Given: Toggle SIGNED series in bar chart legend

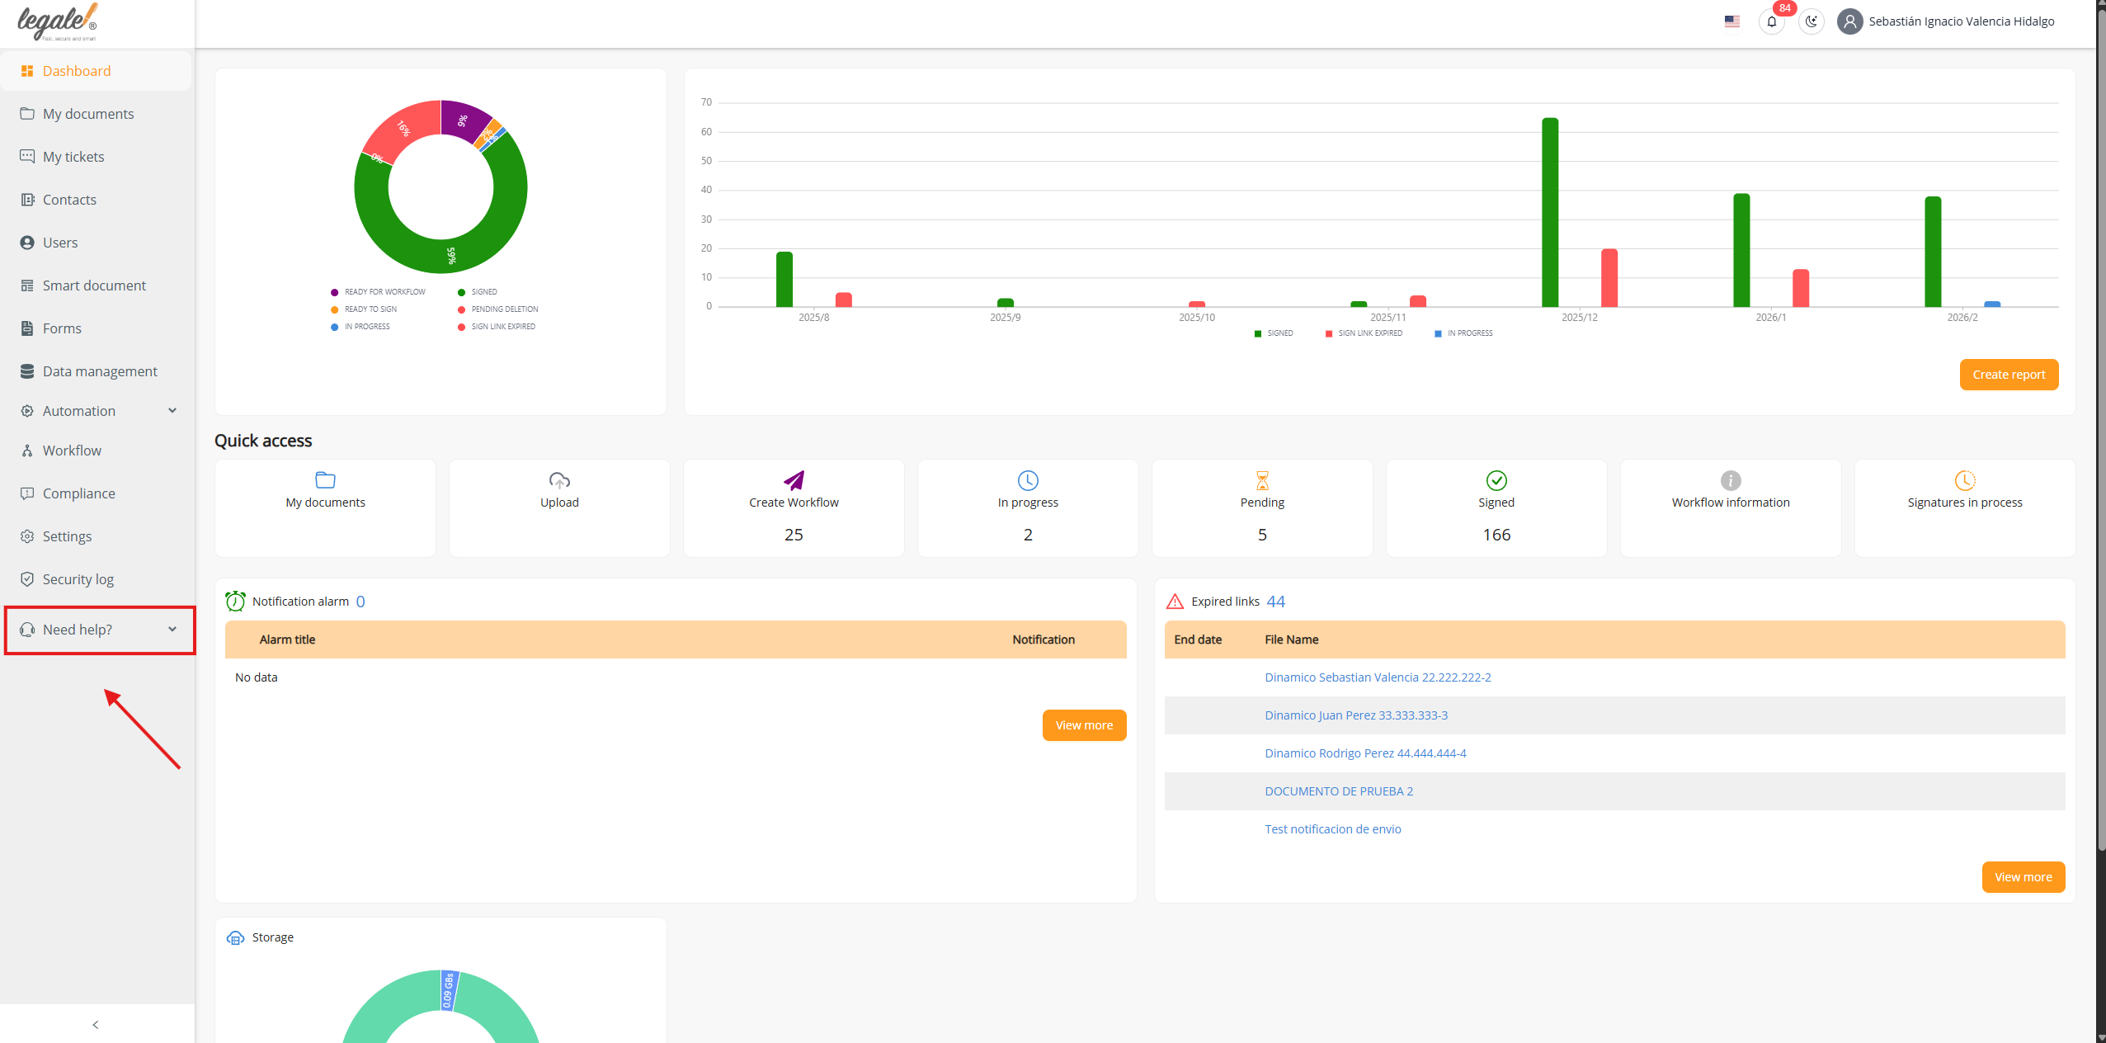Looking at the screenshot, I should coord(1274,333).
